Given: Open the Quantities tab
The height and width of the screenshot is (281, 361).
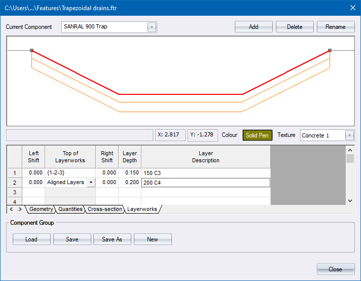Looking at the screenshot, I should [70, 209].
